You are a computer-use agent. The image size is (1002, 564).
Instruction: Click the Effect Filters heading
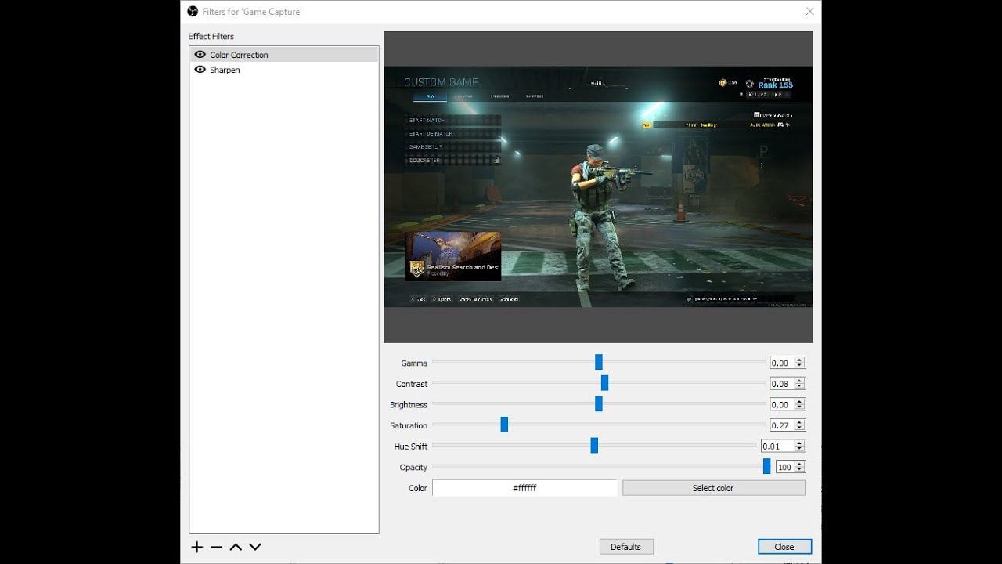point(211,36)
